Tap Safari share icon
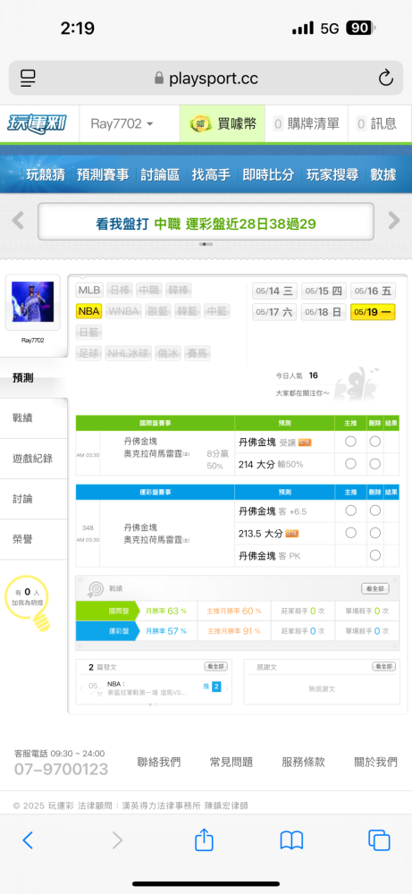This screenshot has height=894, width=412. tap(204, 839)
